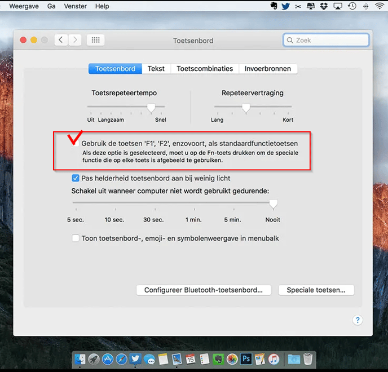This screenshot has height=372, width=388.
Task: Open Photos app in the Dock
Action: click(232, 359)
